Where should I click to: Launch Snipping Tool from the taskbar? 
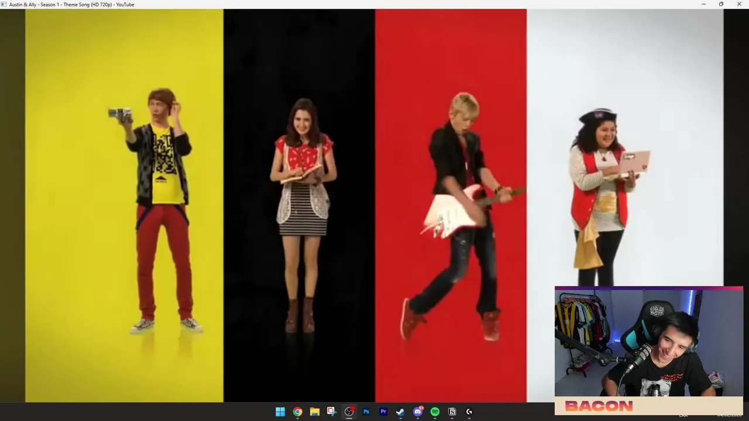click(x=332, y=412)
